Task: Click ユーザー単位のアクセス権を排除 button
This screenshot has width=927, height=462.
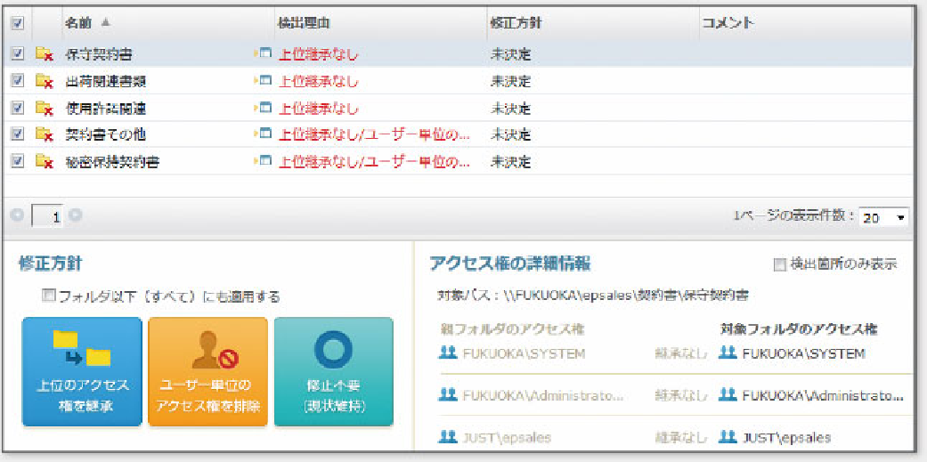Action: pos(207,371)
